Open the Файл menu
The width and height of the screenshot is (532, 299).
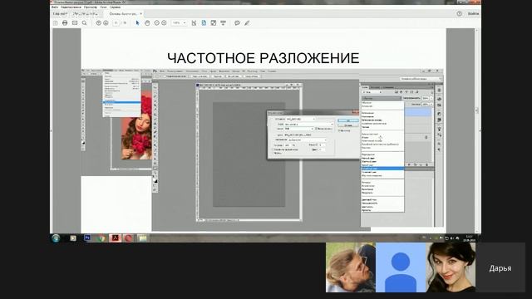click(55, 7)
